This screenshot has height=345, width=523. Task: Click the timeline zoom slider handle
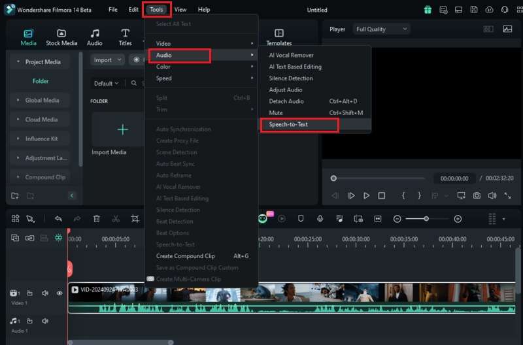pyautogui.click(x=426, y=219)
